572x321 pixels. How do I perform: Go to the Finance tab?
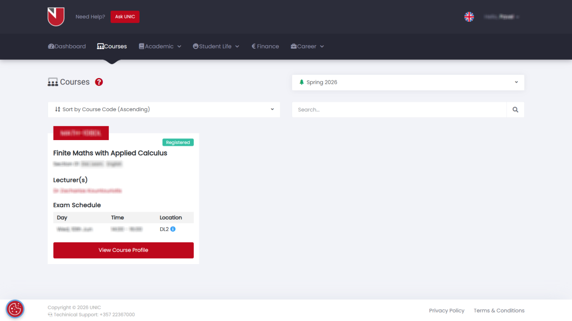coord(265,46)
